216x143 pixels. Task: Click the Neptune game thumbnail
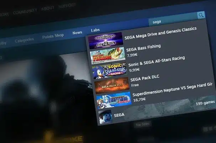point(114,100)
